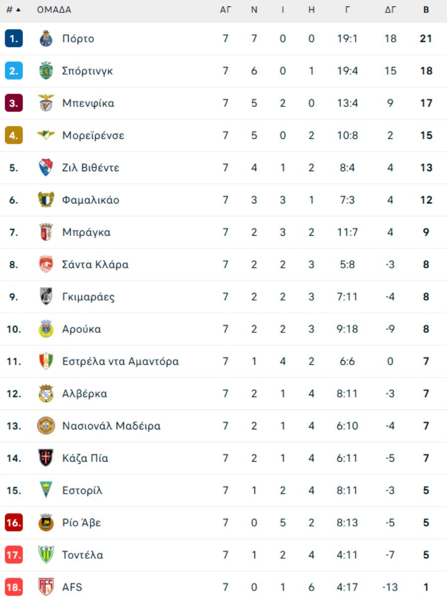This screenshot has height=601, width=447.
Task: Click the gold rank 4 badge
Action: coord(14,135)
